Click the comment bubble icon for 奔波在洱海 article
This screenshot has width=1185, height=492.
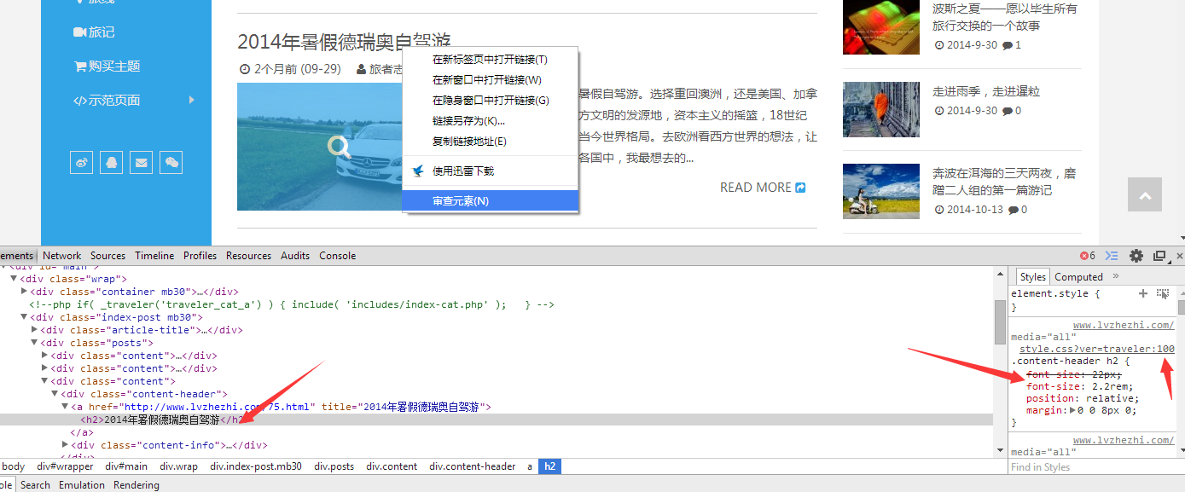pos(1014,210)
